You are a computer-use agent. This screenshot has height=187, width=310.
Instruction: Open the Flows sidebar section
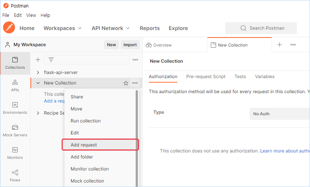coord(15,175)
